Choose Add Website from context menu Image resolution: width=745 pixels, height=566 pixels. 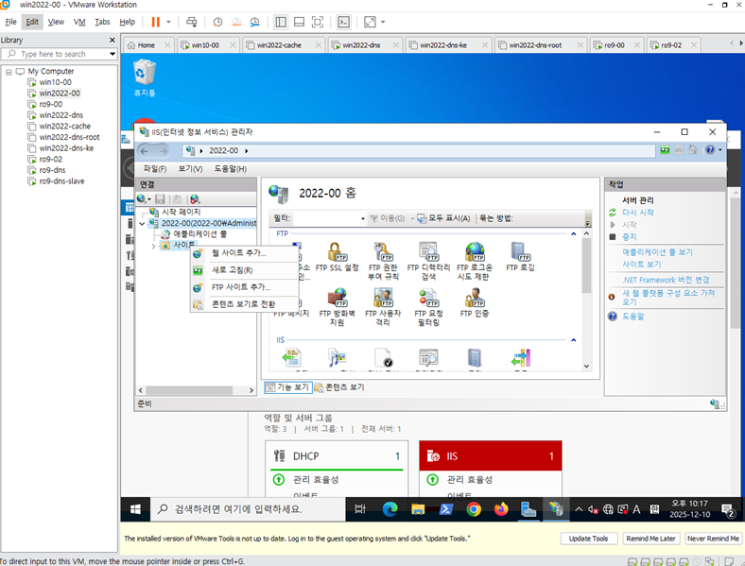tap(239, 253)
